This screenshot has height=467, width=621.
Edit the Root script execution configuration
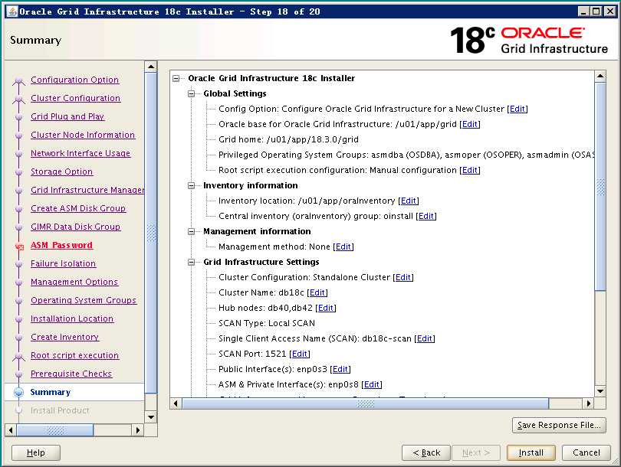[x=470, y=170]
